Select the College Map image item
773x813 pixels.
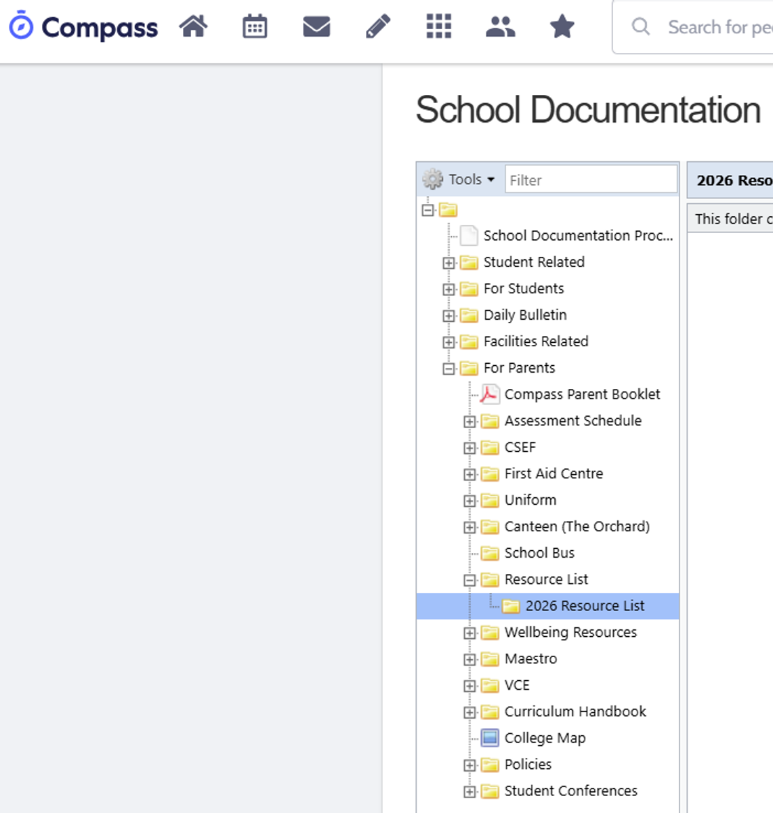pyautogui.click(x=544, y=738)
